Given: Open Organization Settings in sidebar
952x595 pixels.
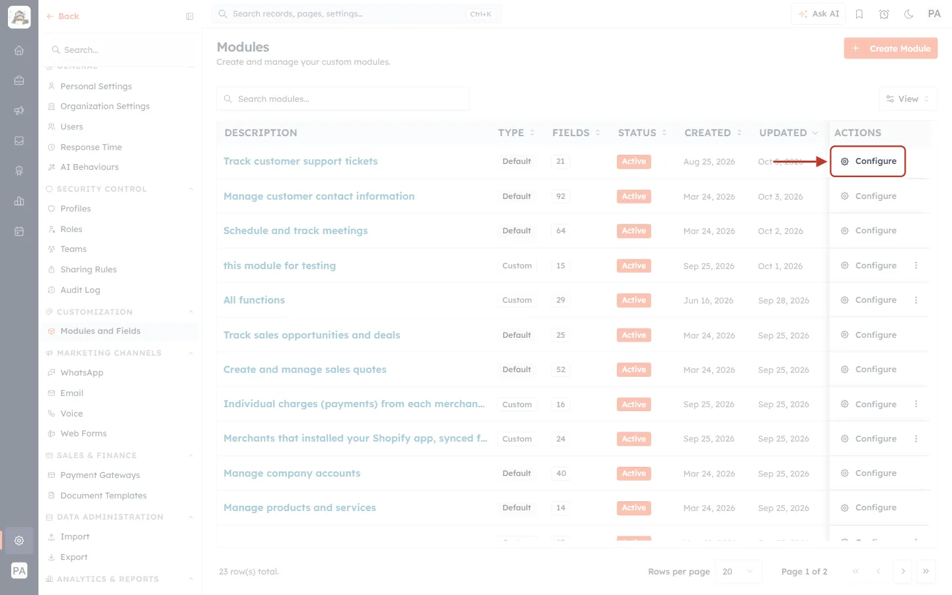Looking at the screenshot, I should coord(104,106).
